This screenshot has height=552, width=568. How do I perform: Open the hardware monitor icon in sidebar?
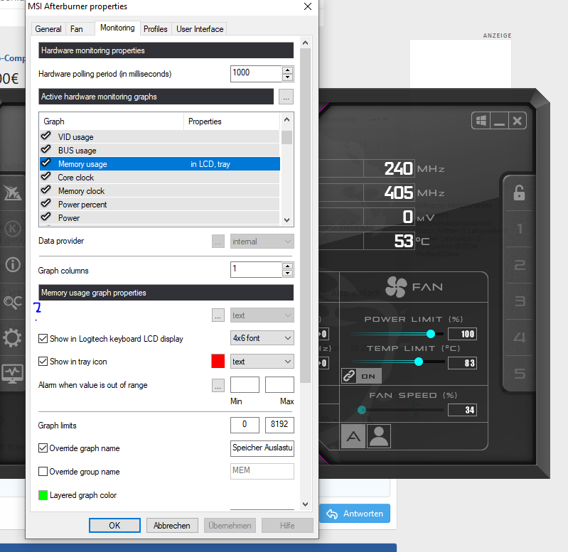coord(12,374)
